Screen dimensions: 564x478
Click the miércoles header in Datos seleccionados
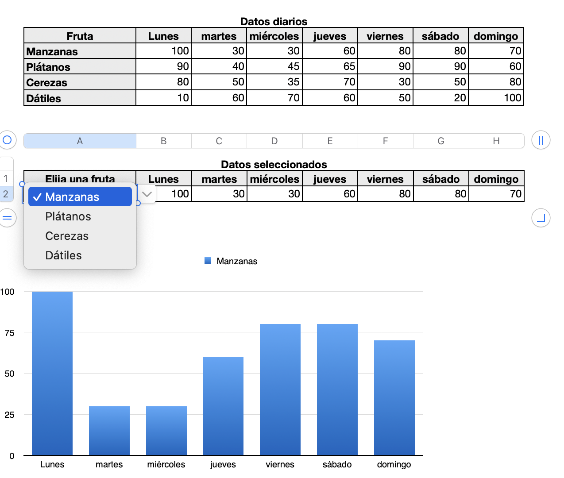coord(275,179)
